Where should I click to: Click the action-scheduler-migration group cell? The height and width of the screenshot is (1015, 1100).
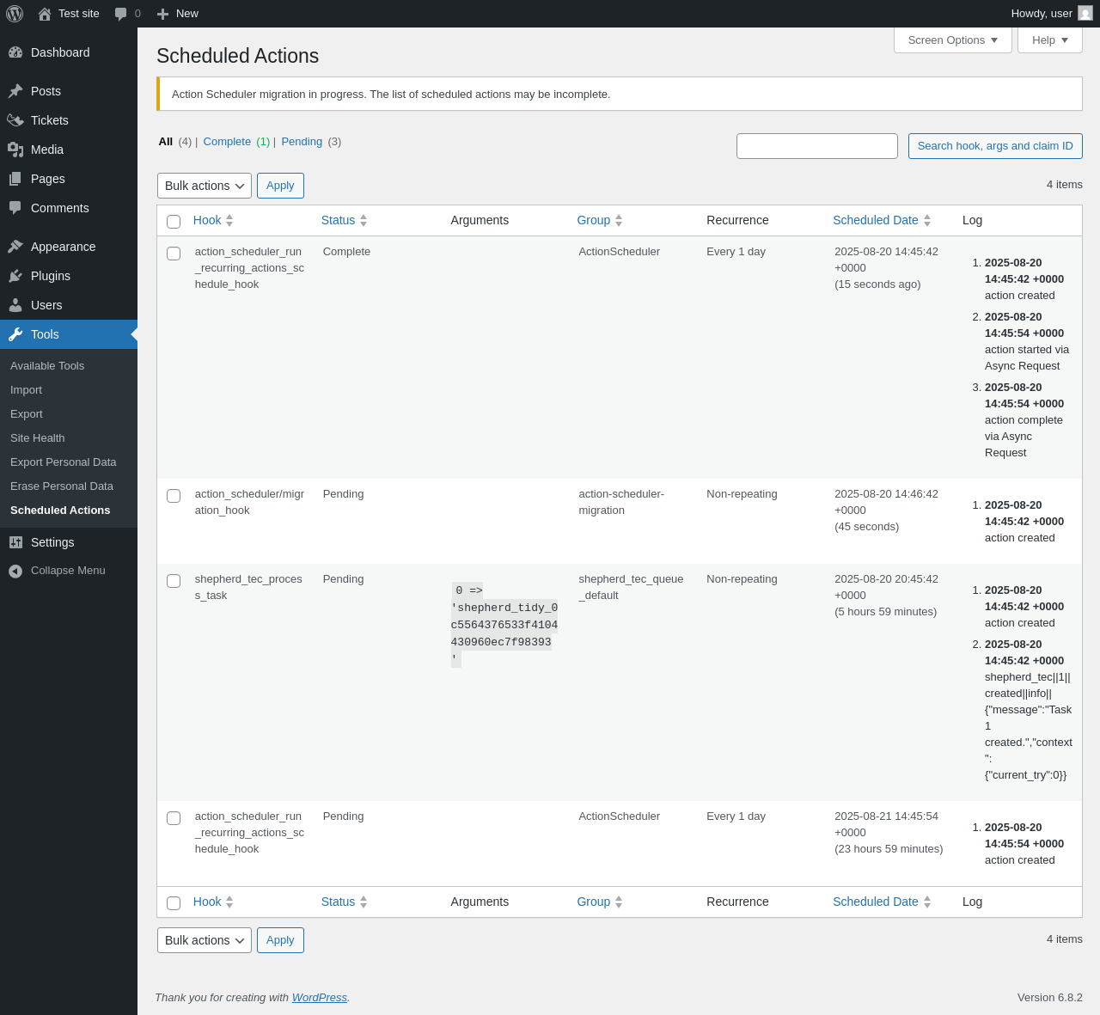tap(621, 503)
